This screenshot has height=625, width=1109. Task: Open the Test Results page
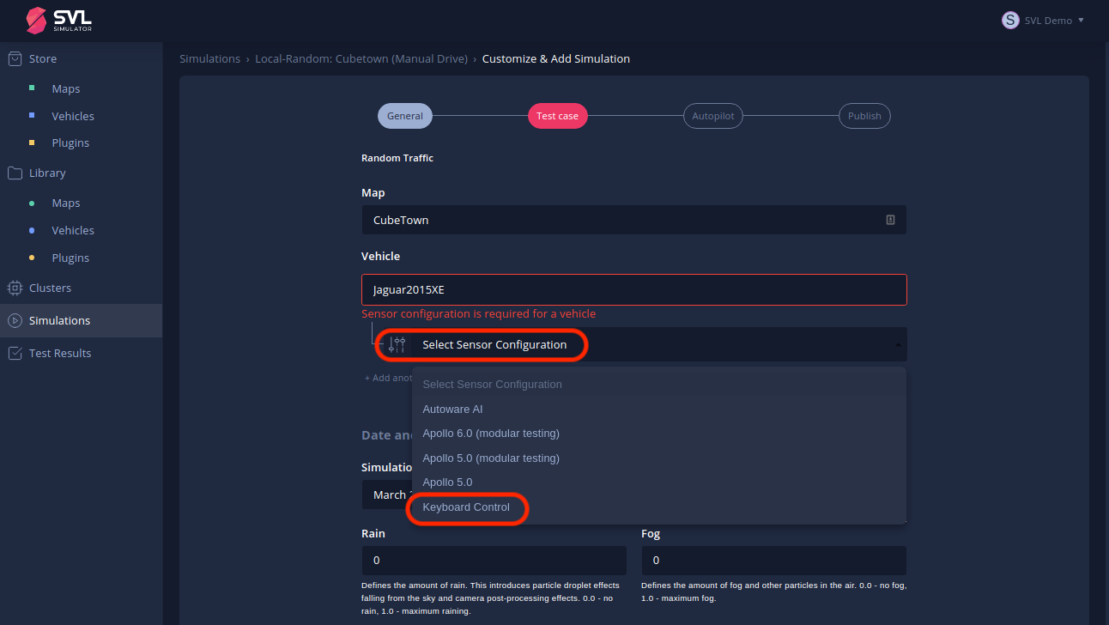click(60, 354)
